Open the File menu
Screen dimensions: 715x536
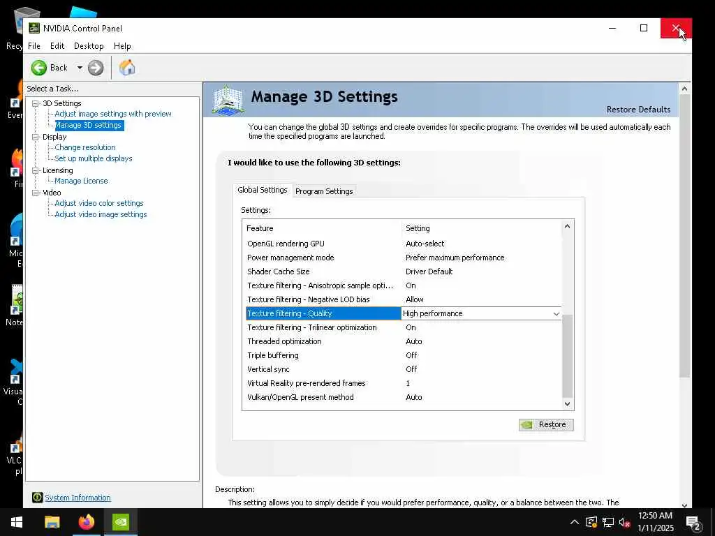(34, 46)
